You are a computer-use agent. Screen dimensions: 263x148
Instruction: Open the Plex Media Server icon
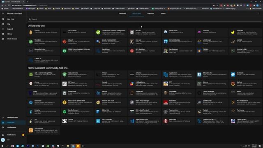[x=233, y=102]
